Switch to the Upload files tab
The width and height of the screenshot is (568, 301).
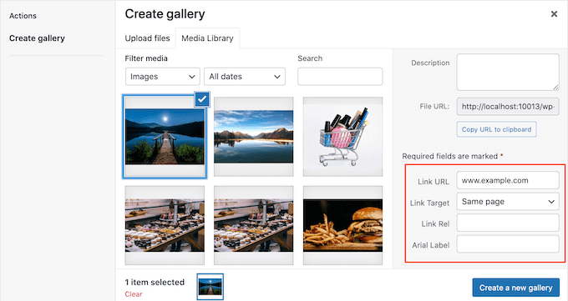pyautogui.click(x=147, y=38)
